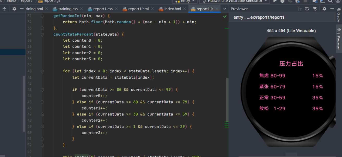
Task: Collapse all in the project panel
Action: 4,9
